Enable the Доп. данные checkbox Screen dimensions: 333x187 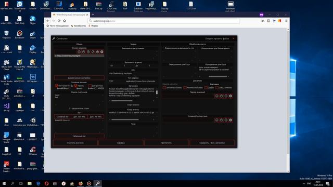pyautogui.click(x=90, y=86)
